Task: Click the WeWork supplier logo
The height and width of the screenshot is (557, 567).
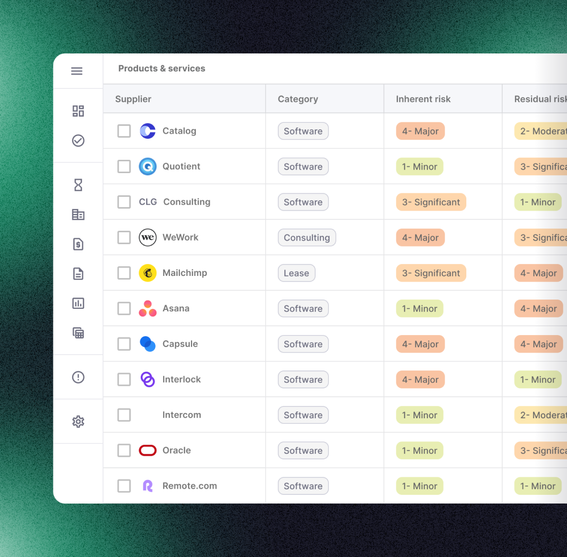Action: pyautogui.click(x=147, y=237)
